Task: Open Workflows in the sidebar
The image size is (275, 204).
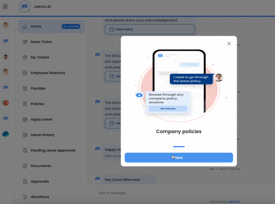Action: pos(40,197)
